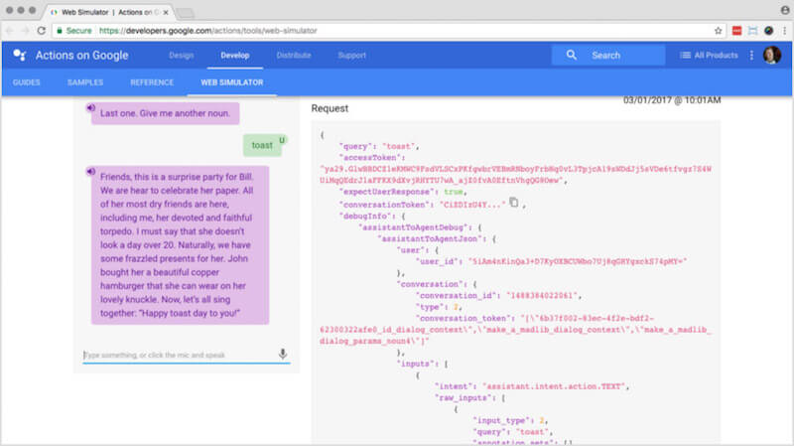Play audio for the 'Friends, this is' message
Screen dimensions: 794x446
pos(90,171)
